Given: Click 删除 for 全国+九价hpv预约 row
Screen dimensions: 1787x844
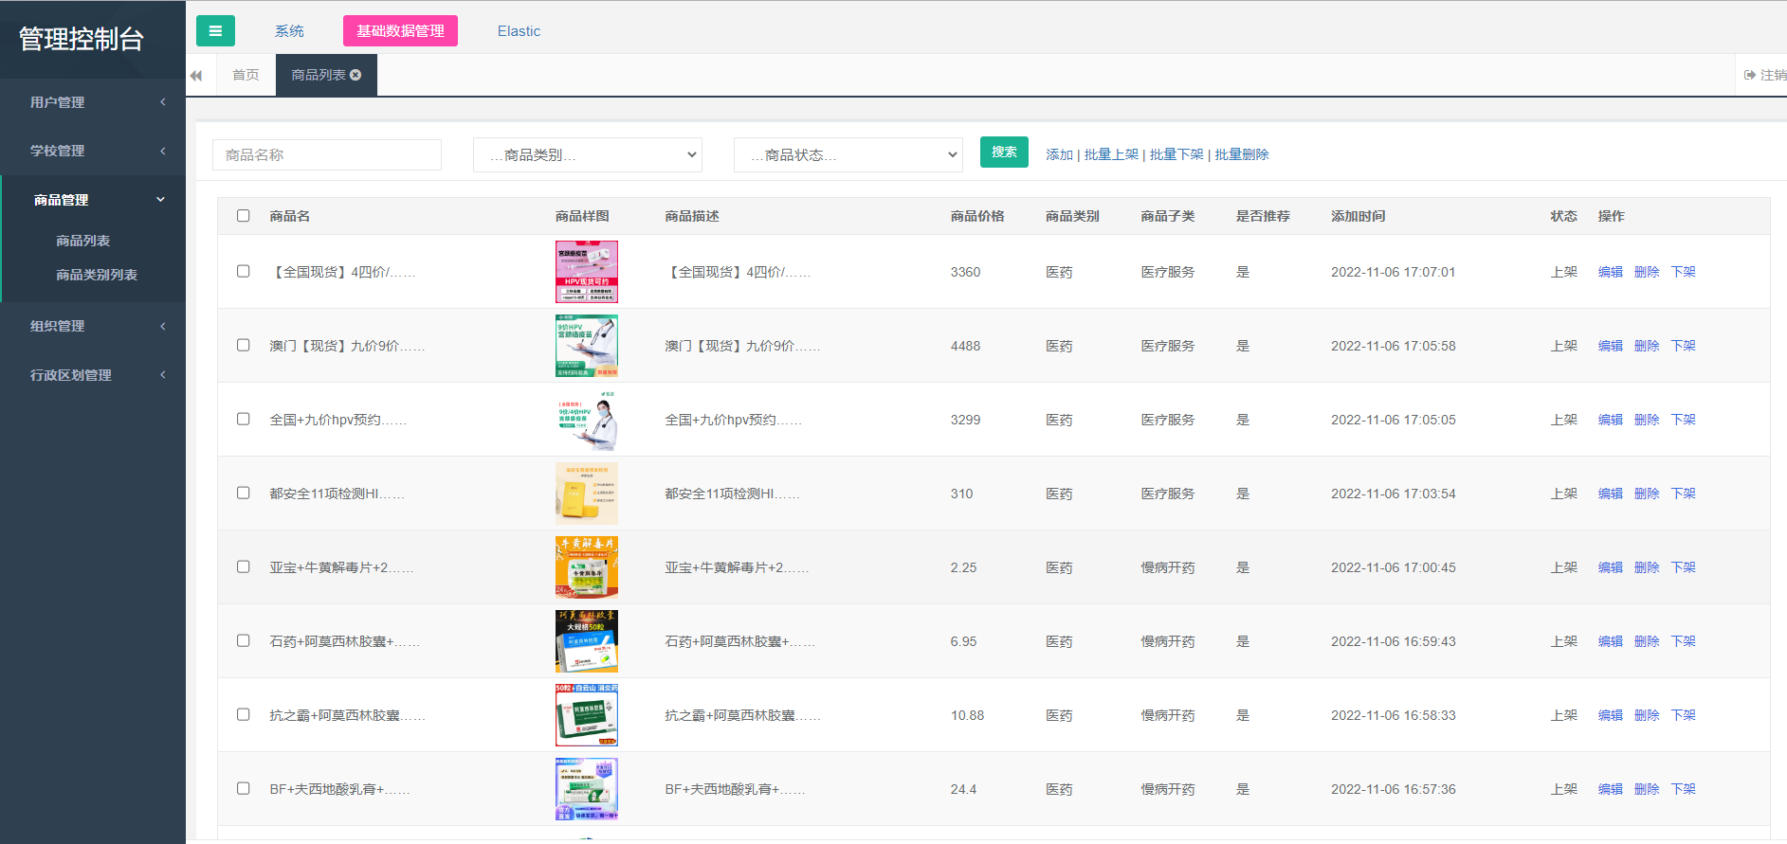Looking at the screenshot, I should [x=1647, y=420].
